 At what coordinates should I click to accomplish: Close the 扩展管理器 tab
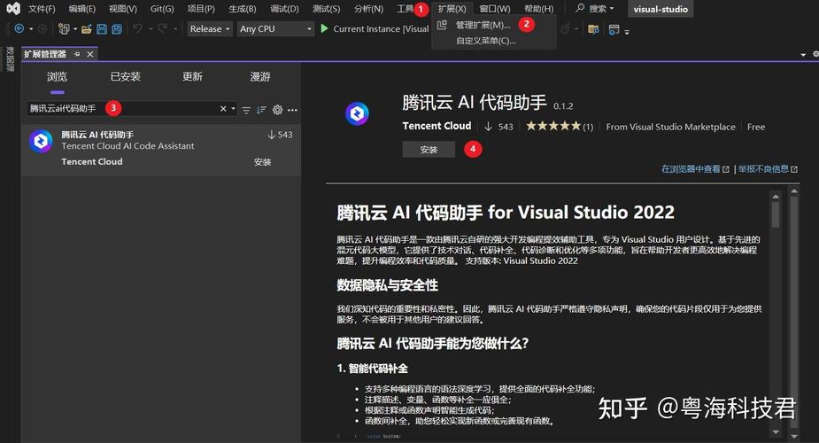(89, 54)
